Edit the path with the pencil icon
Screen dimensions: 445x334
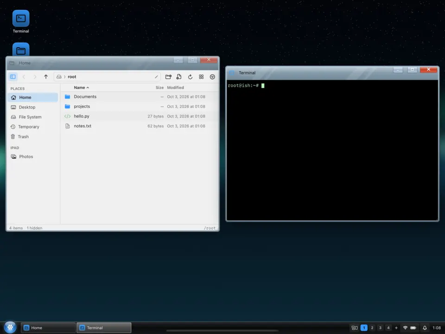156,77
